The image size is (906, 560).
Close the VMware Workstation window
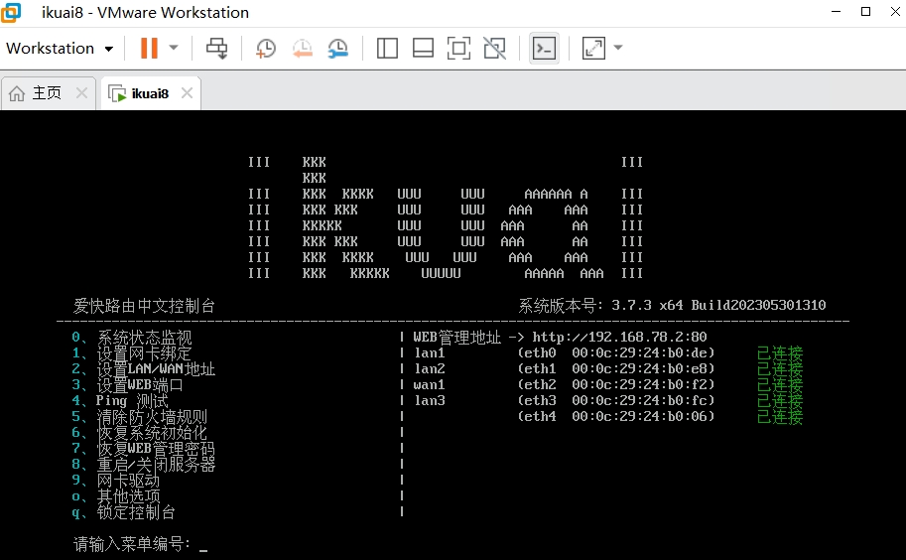point(895,12)
